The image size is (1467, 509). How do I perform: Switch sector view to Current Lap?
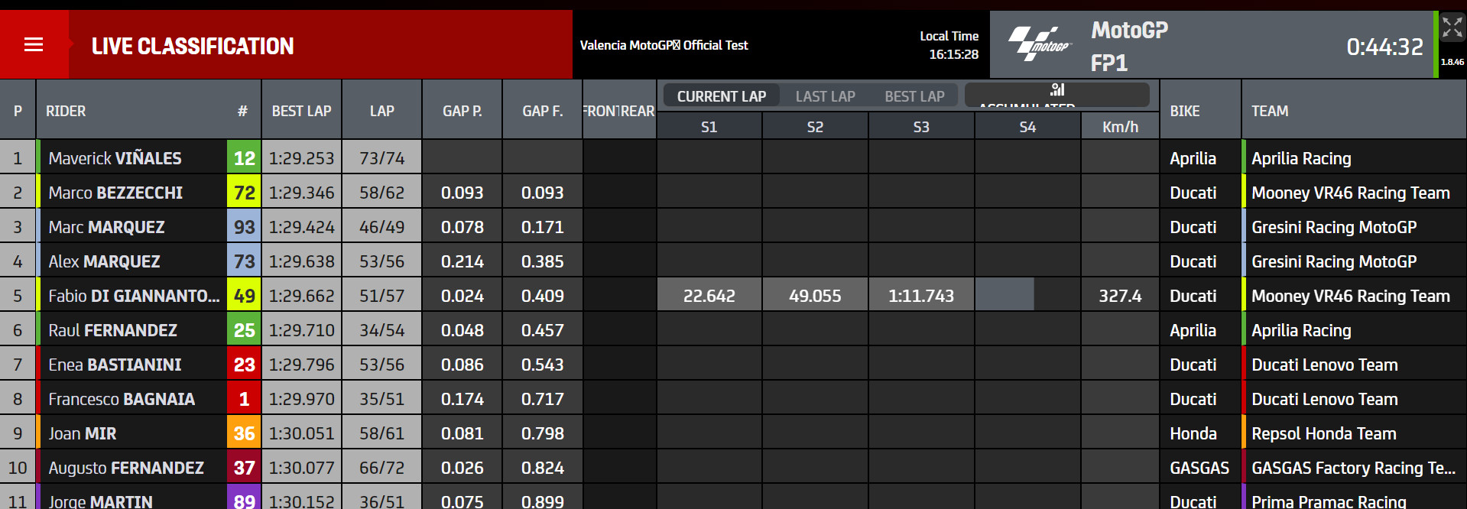(721, 96)
